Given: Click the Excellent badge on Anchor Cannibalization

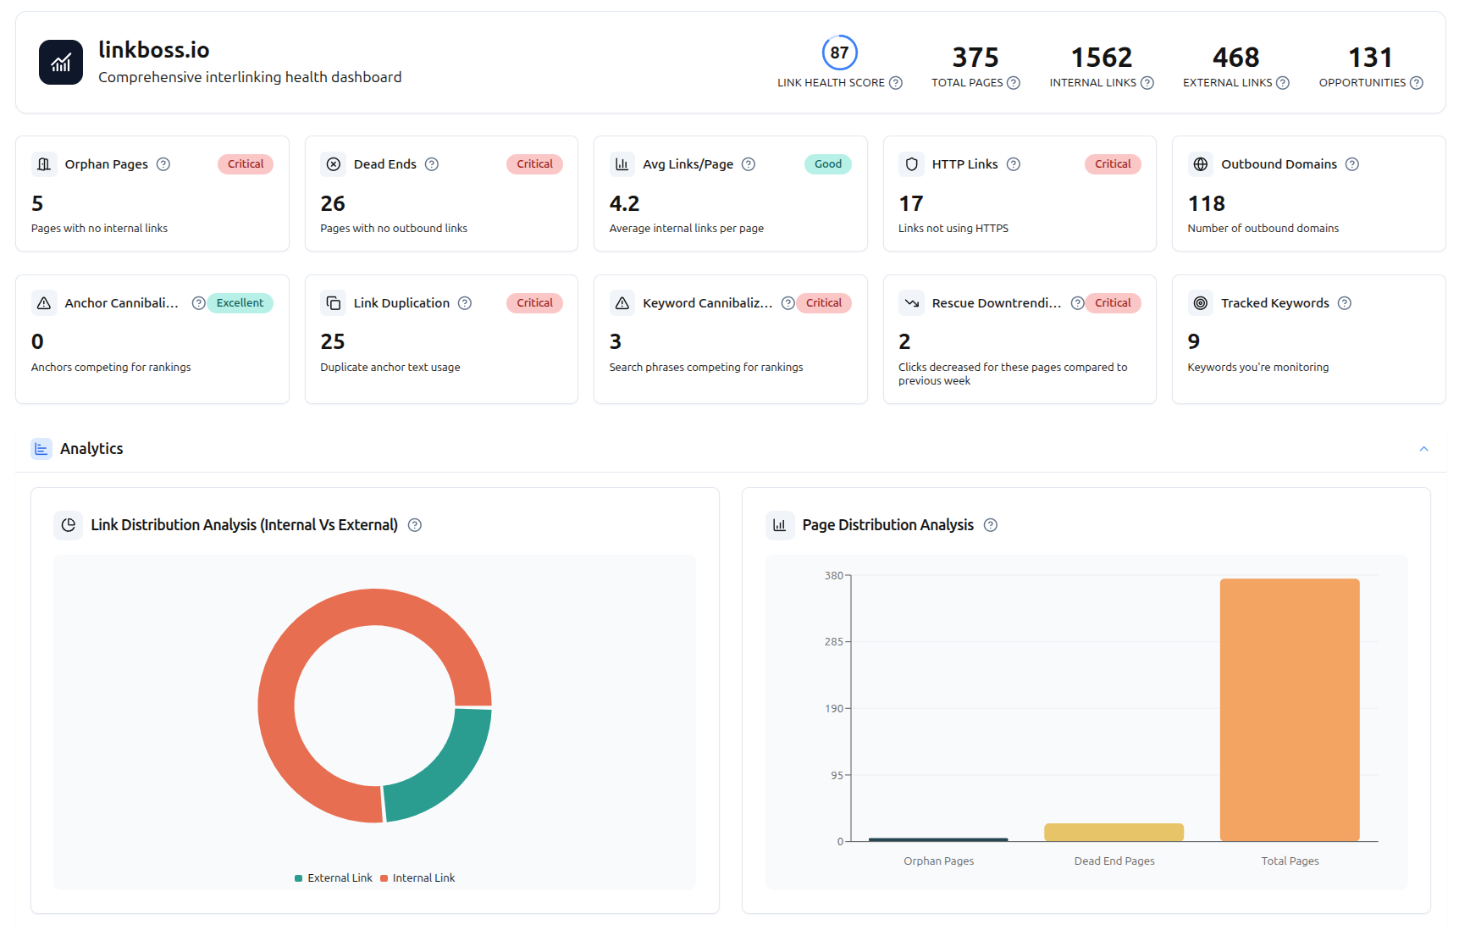Looking at the screenshot, I should point(240,302).
